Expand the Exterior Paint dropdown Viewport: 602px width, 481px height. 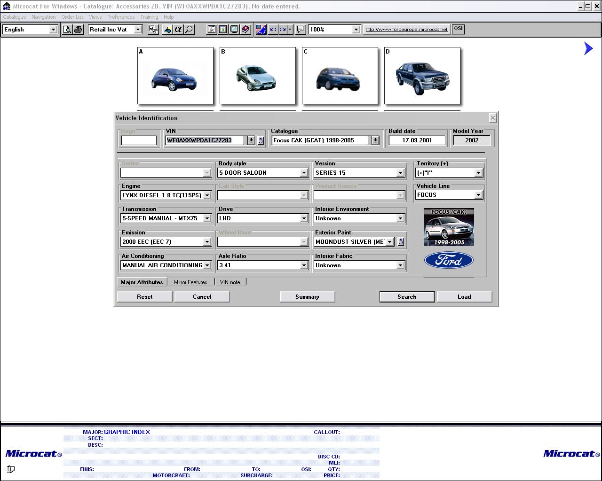point(390,242)
